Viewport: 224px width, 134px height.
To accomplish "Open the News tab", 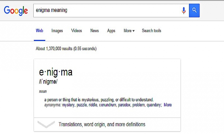I will [95, 31].
